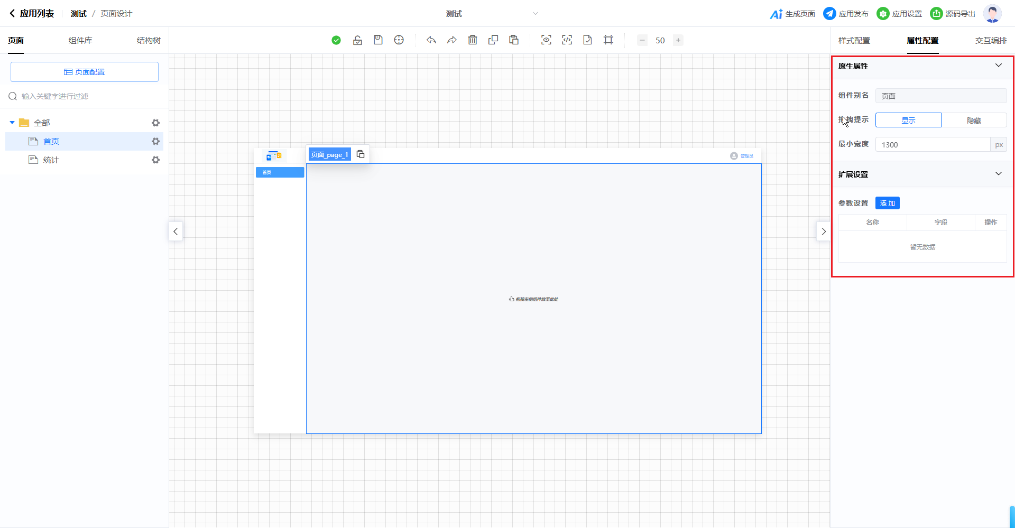1015x528 pixels.
Task: Click the 页面配置 button
Action: click(85, 72)
